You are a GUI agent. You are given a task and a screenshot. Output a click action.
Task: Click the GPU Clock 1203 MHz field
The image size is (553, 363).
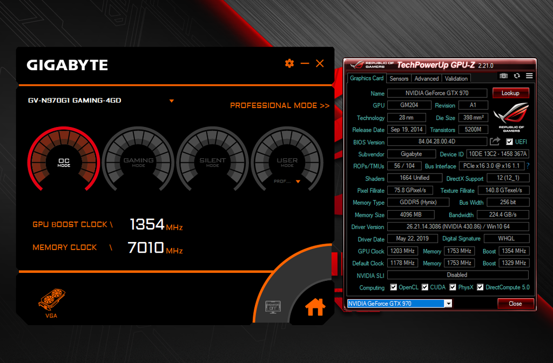(402, 251)
